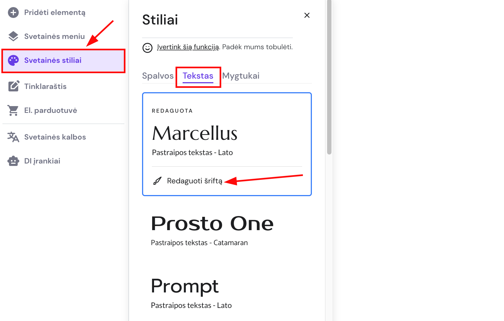
Task: Click the translate icon for Svetainės kalbos
Action: pos(13,137)
